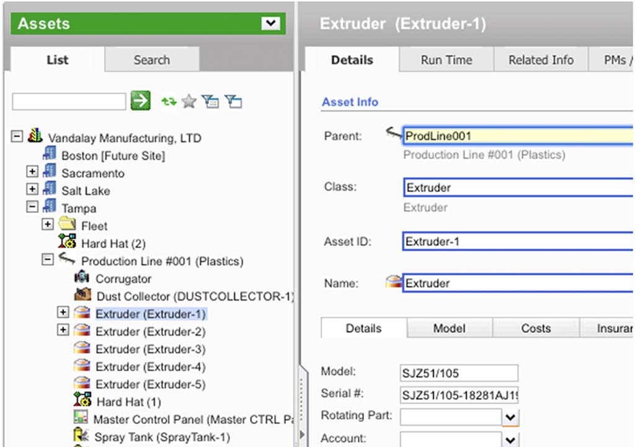The height and width of the screenshot is (447, 635).
Task: Select Extruder (Extruder-3) in the tree
Action: click(150, 349)
